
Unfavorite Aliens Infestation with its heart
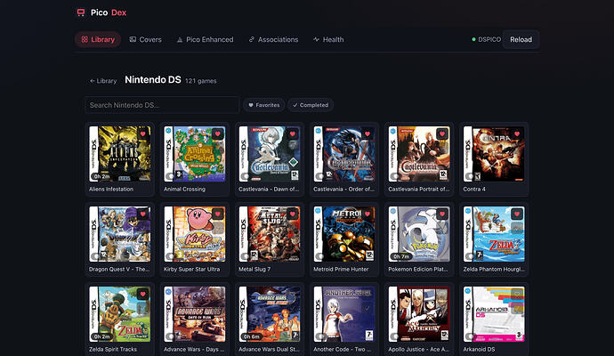143,133
